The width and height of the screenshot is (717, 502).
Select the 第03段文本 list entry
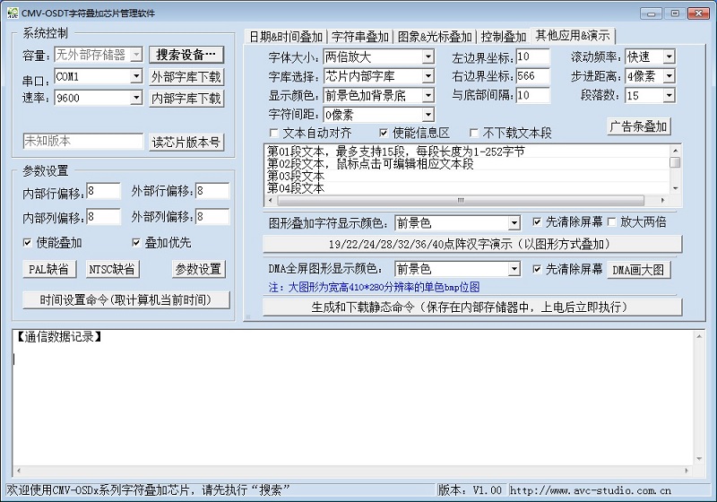296,176
